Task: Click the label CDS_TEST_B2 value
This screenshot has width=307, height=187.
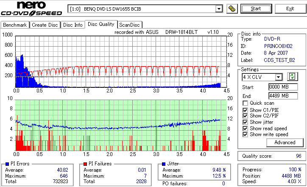Action: [279, 60]
